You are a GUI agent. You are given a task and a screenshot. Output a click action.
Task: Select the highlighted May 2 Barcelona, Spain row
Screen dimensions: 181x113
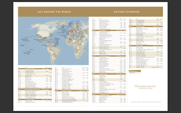coord(109,74)
